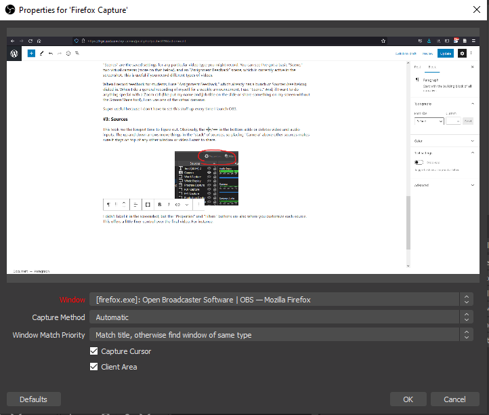Click the OBS sources screenshot image in post

click(207, 178)
